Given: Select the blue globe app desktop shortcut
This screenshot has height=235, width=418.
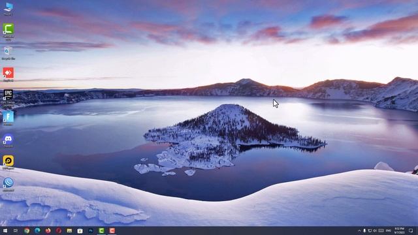Looking at the screenshot, I should (x=8, y=184).
